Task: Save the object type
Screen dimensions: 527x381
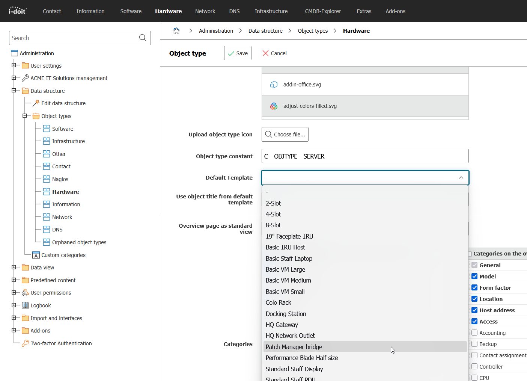Action: (x=238, y=53)
